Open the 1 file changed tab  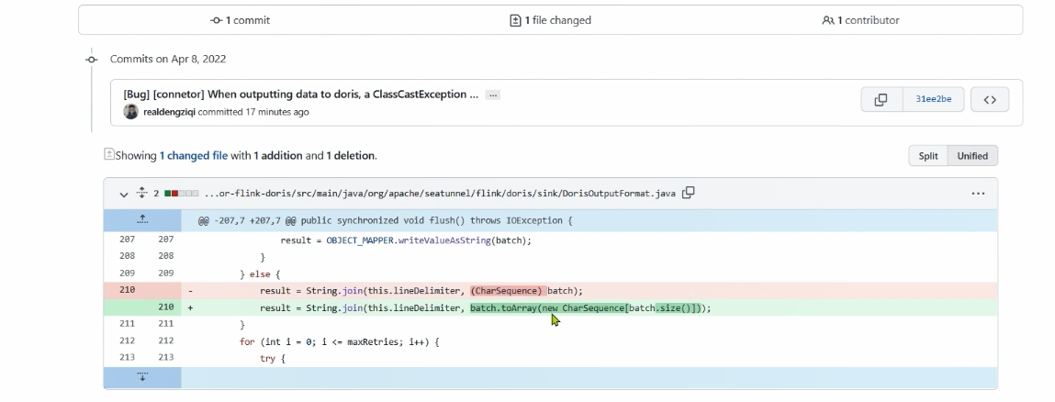(551, 20)
